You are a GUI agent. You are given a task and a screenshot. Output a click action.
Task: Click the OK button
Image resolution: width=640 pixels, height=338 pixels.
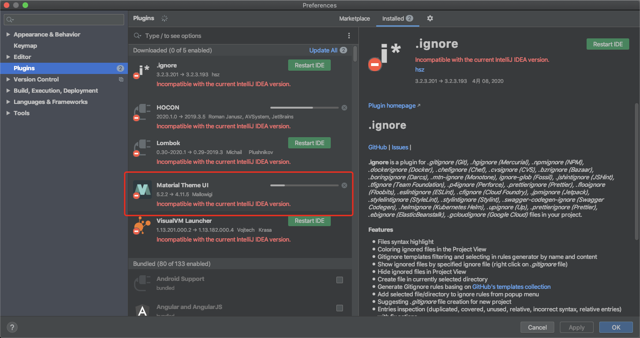coord(616,328)
